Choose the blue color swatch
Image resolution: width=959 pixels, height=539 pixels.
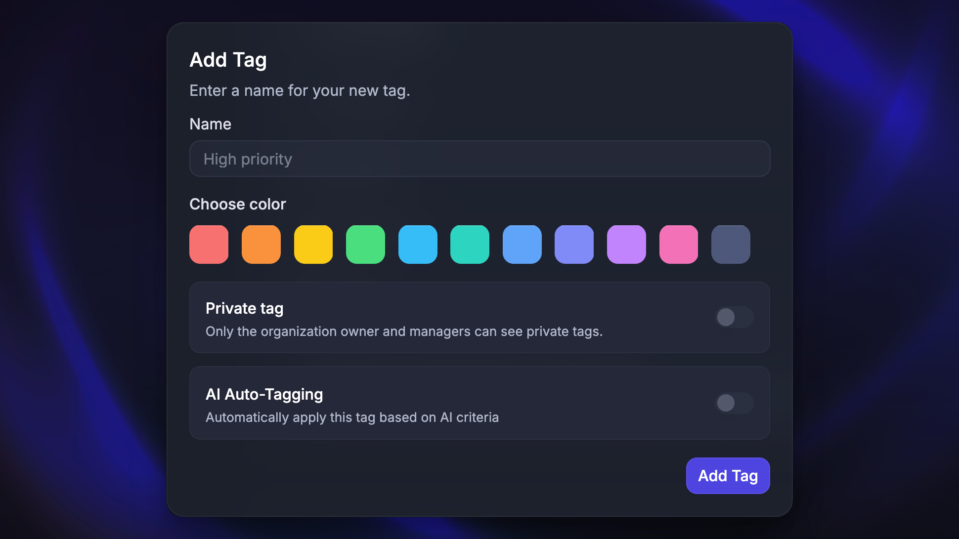coord(522,244)
